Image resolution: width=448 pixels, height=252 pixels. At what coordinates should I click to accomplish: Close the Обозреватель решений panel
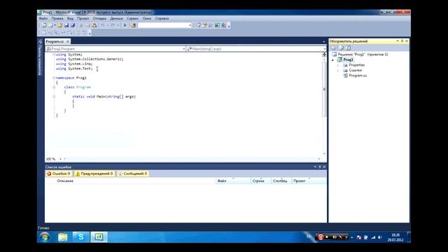coord(407,41)
